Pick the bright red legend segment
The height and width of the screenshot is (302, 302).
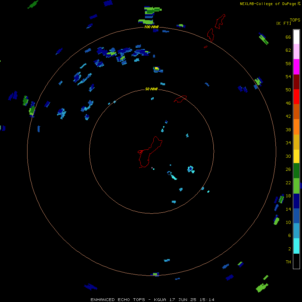[296, 97]
